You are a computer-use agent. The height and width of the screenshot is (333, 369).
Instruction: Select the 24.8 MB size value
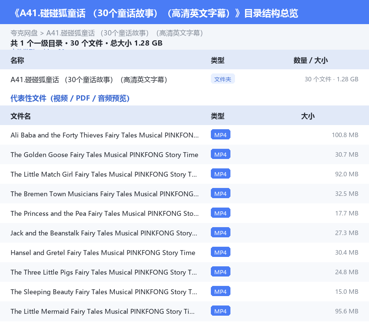[347, 272]
